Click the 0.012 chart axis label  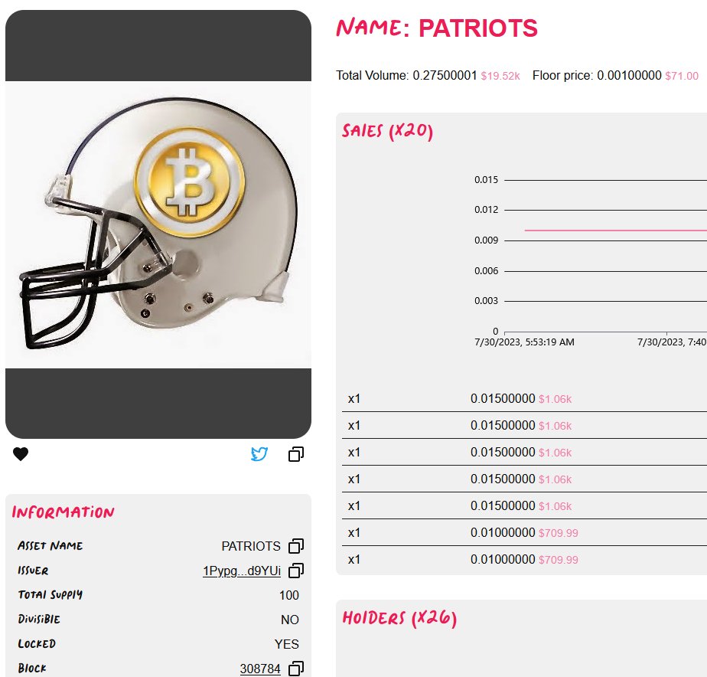(x=486, y=209)
